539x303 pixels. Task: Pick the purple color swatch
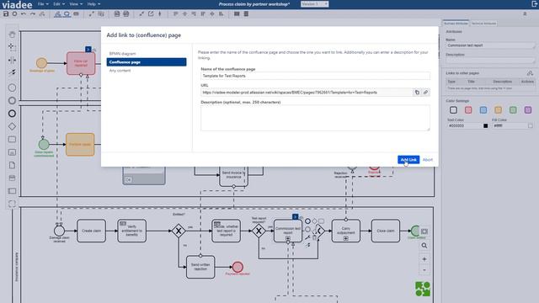pos(528,110)
